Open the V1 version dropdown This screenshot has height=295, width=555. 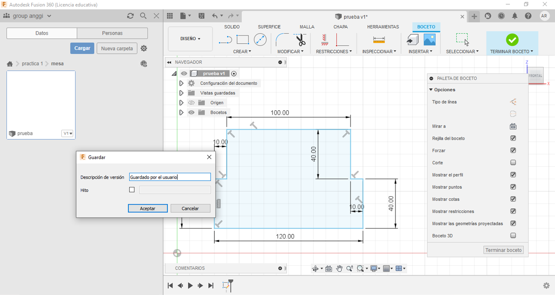click(x=68, y=134)
